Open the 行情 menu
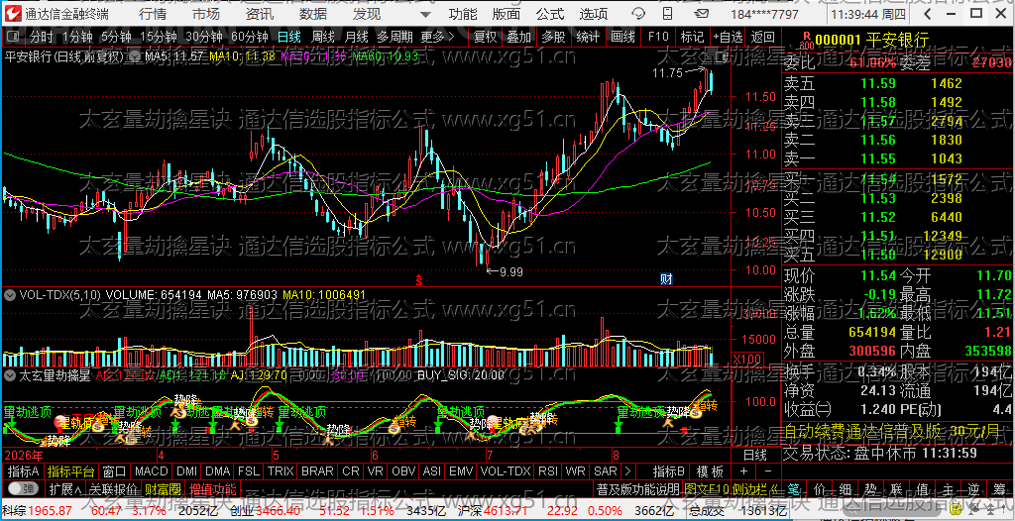The height and width of the screenshot is (521, 1015). tap(152, 14)
